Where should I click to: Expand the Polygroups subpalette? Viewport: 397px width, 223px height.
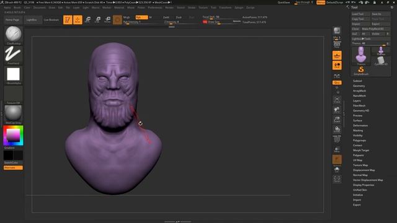[x=359, y=141]
